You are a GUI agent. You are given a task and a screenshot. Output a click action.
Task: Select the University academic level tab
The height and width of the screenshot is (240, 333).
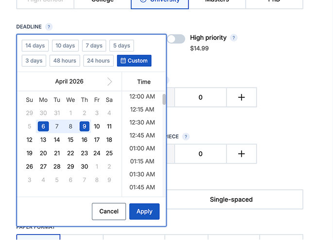coord(159,2)
